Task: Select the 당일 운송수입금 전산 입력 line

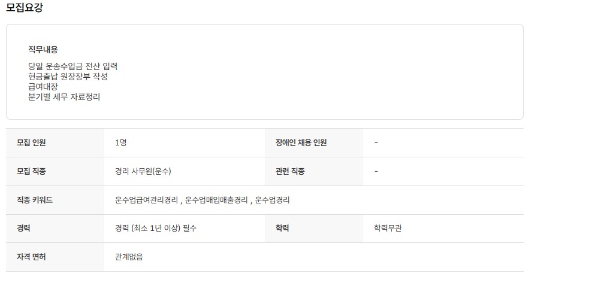Action: (73, 66)
